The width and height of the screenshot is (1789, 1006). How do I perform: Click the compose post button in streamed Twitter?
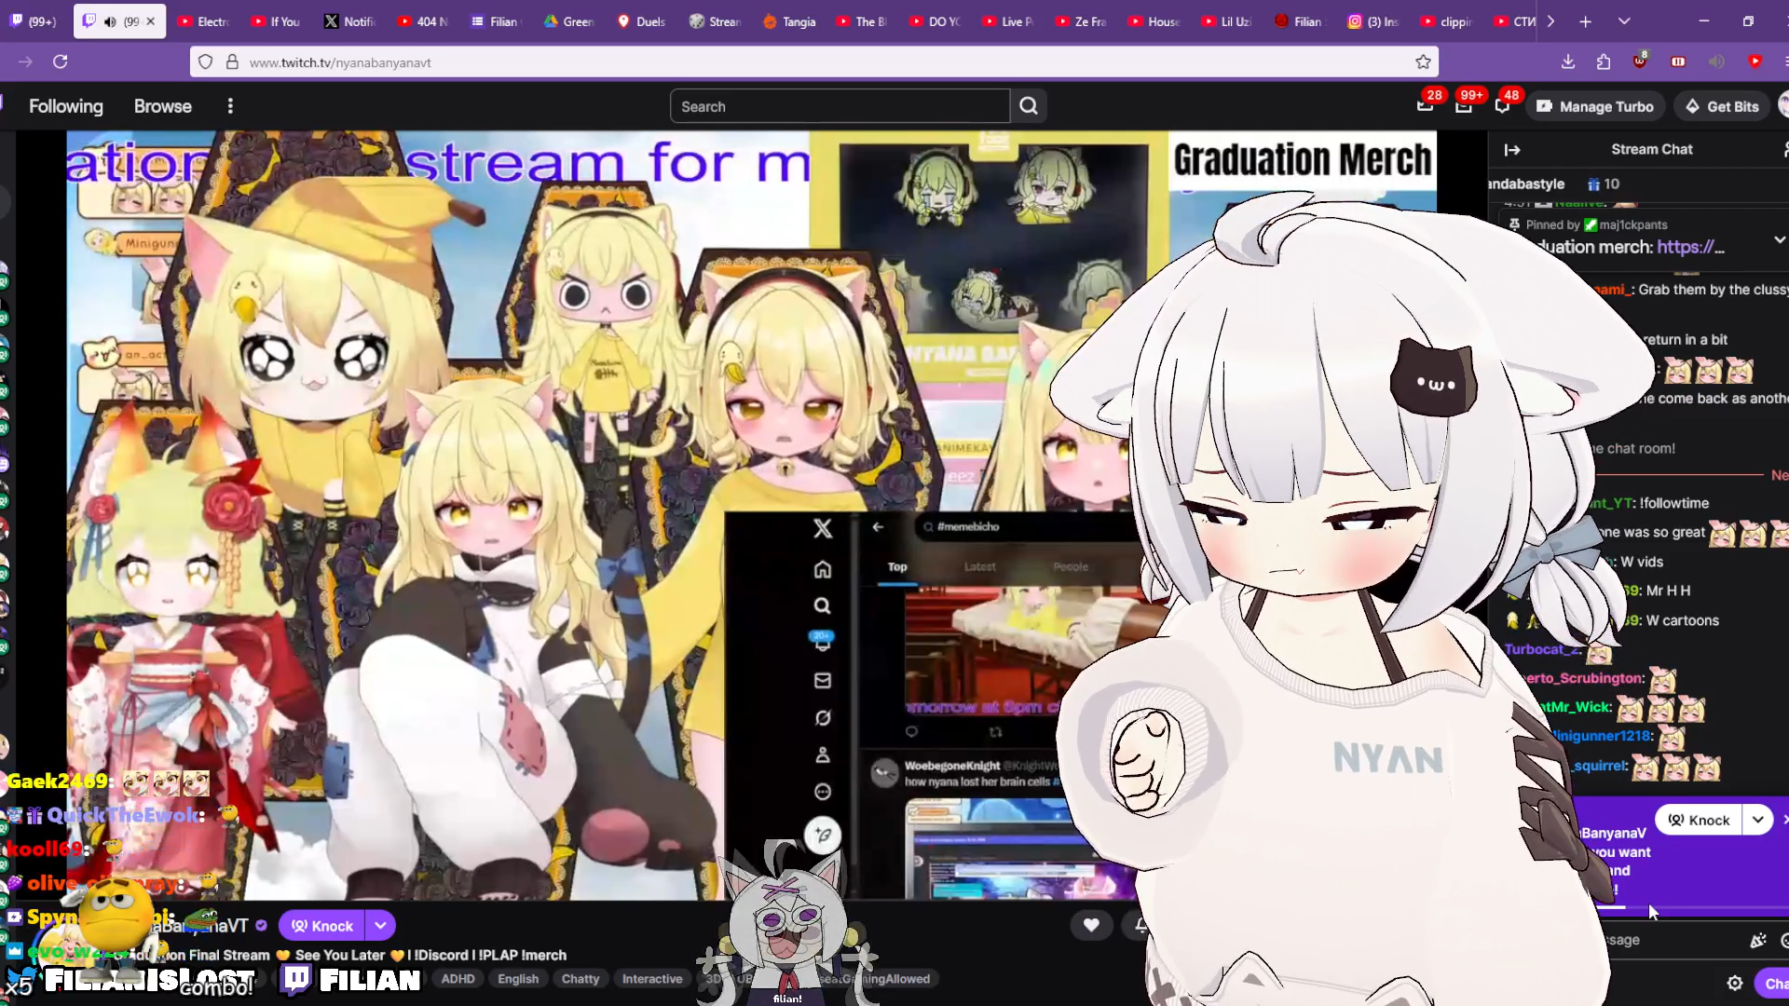pyautogui.click(x=824, y=835)
